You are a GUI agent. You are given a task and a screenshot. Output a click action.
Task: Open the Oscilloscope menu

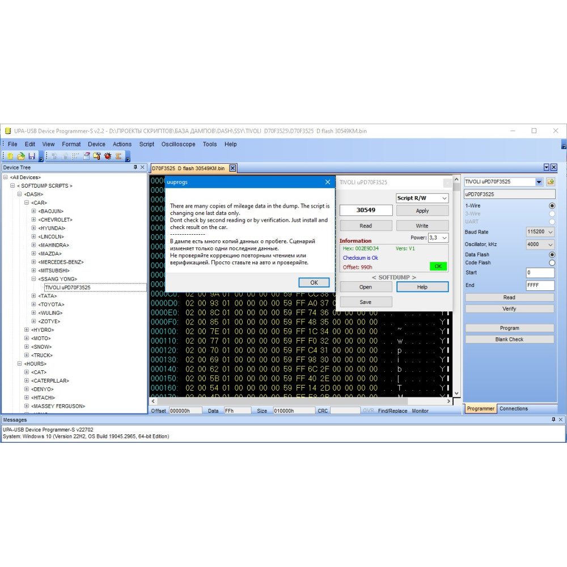tap(178, 144)
